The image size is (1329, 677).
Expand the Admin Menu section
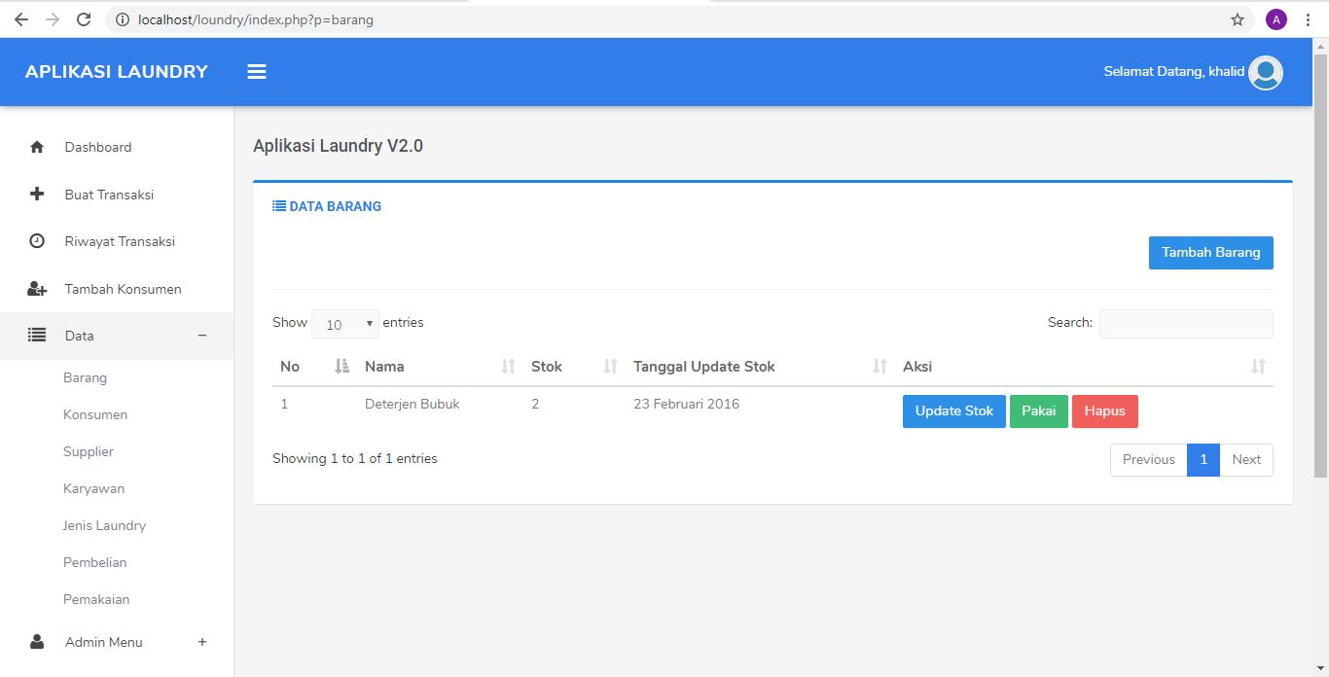coord(202,642)
